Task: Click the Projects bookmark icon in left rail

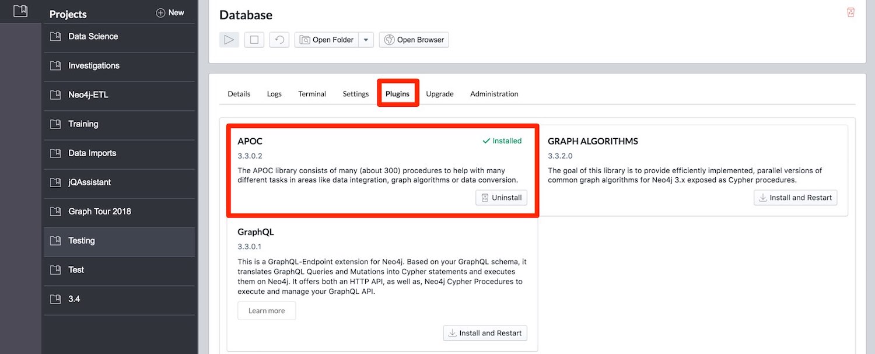Action: (x=20, y=10)
